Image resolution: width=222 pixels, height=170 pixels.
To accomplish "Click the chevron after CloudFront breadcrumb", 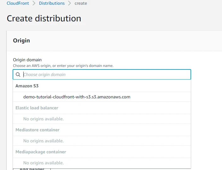I will (34, 3).
